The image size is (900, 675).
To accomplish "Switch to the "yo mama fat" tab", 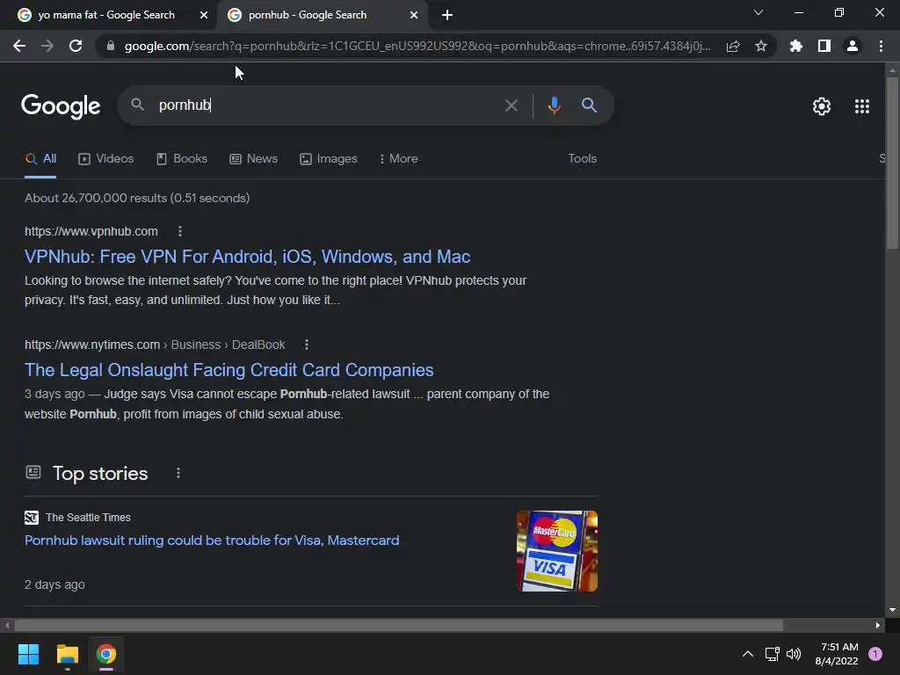I will click(x=106, y=15).
